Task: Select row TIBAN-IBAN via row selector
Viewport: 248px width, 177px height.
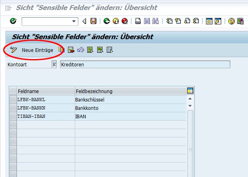Action: (x=13, y=116)
